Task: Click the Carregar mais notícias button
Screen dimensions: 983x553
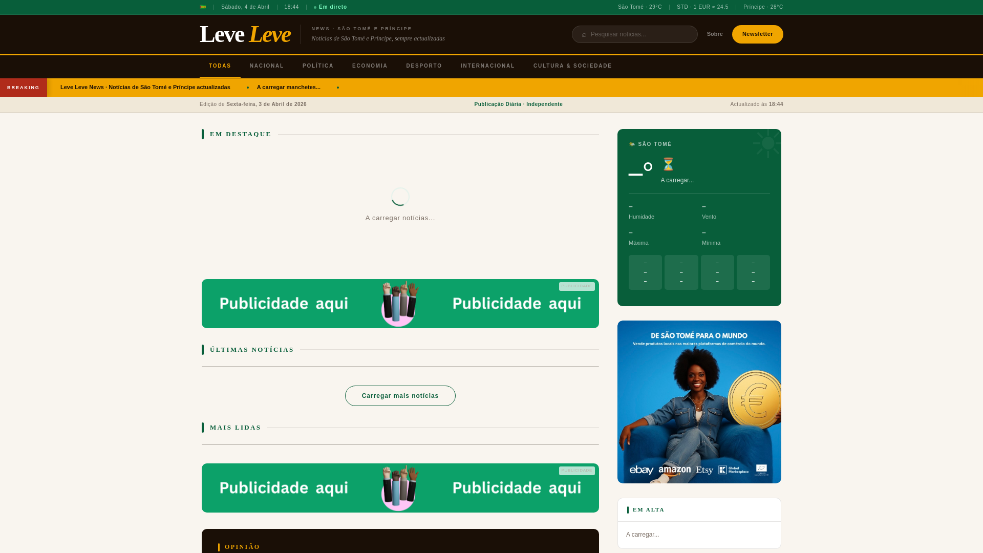Action: (400, 396)
